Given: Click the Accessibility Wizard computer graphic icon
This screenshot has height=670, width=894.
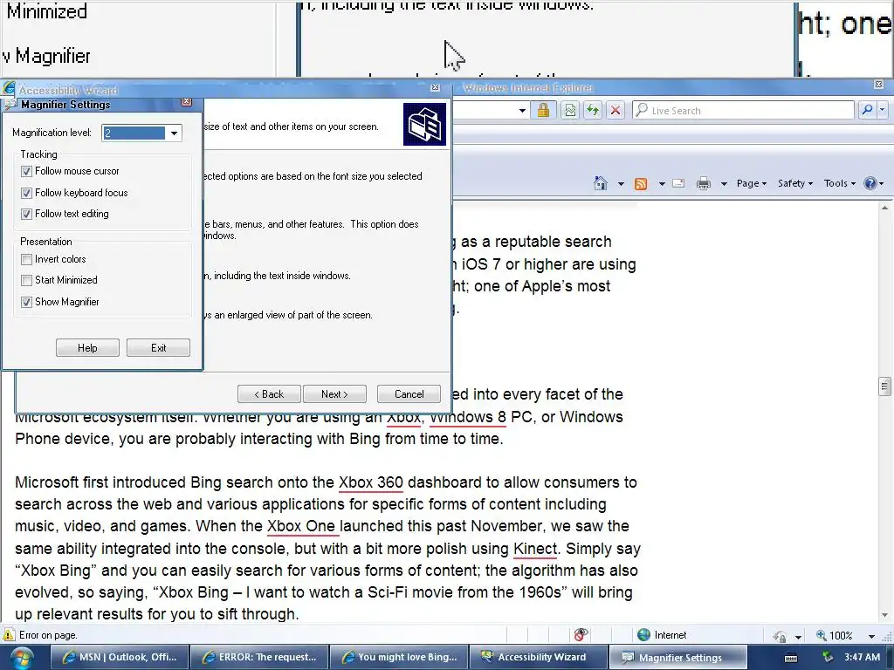Looking at the screenshot, I should (x=424, y=124).
